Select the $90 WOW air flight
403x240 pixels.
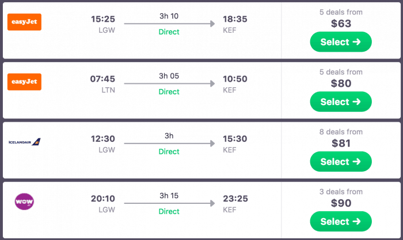pos(340,221)
